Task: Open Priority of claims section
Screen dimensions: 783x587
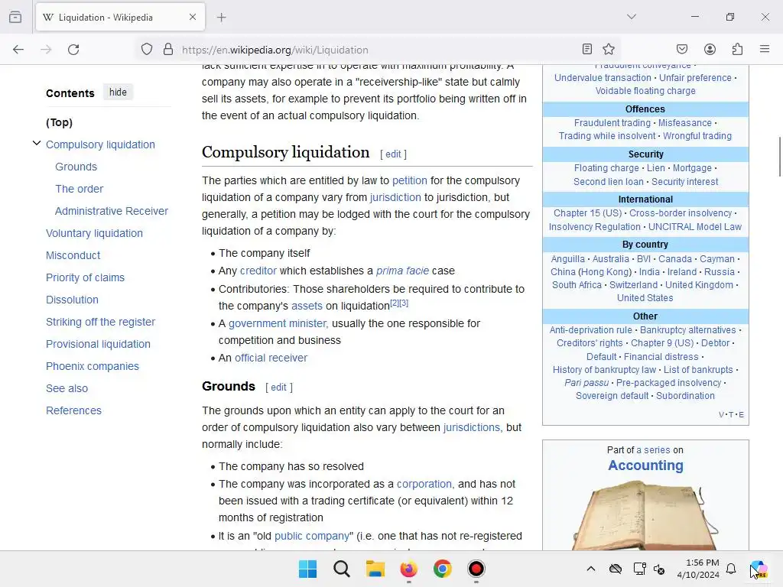Action: point(86,277)
